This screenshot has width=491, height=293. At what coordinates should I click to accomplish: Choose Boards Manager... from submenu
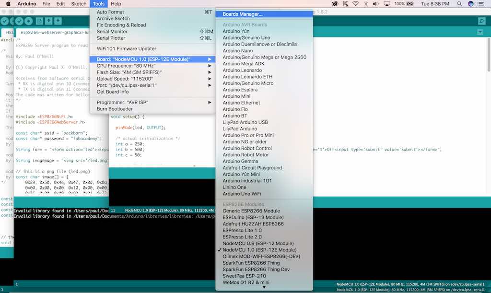coord(264,14)
